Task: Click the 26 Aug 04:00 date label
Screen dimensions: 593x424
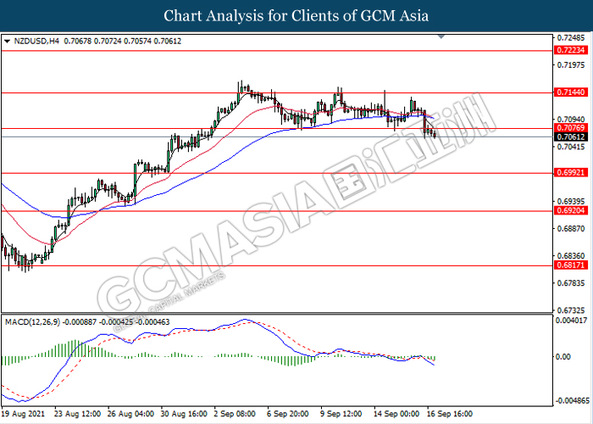Action: pyautogui.click(x=130, y=414)
